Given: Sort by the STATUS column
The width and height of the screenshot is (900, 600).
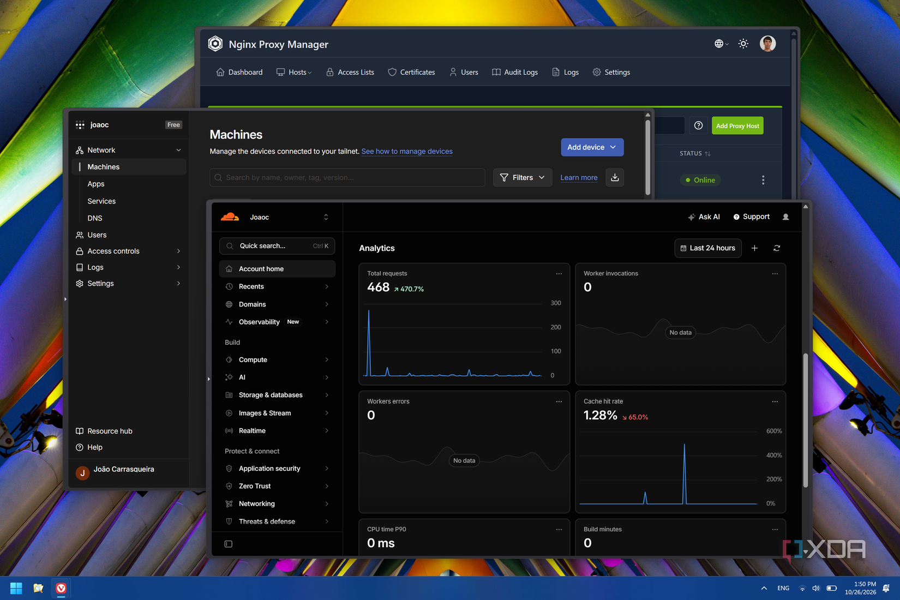Looking at the screenshot, I should 695,153.
